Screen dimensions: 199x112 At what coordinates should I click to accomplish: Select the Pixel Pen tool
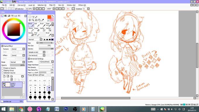pyautogui.click(x=37, y=34)
